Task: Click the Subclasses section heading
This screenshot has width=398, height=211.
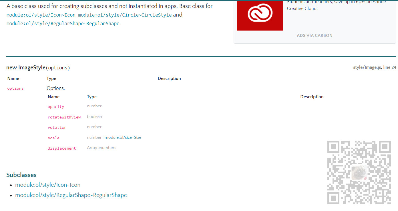Action: [21, 175]
